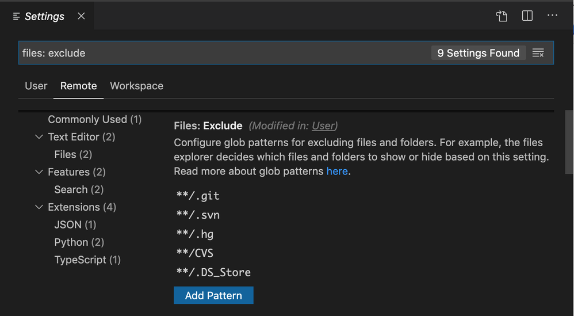Click the settings list vertical scrollbar
Screen dimensions: 574x316
[569, 142]
